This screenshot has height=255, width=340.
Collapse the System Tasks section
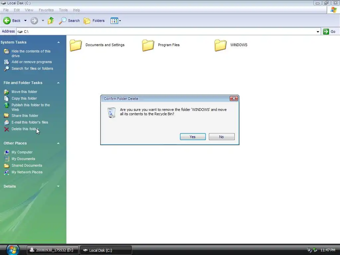[58, 42]
